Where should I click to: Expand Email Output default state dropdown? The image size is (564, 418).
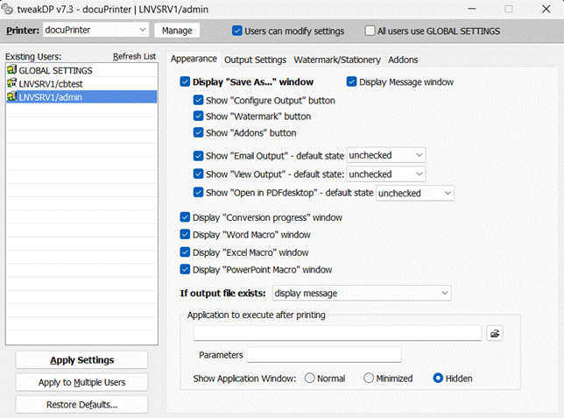419,155
